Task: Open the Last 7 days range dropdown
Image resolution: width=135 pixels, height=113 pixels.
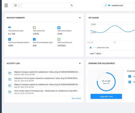Action: coord(97,53)
